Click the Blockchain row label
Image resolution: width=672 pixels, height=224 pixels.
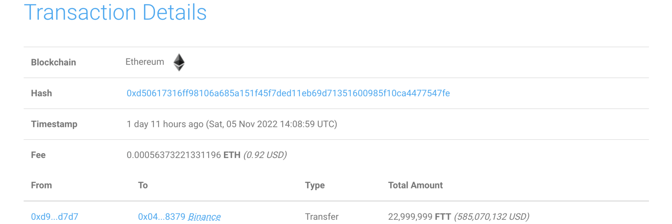coord(54,62)
